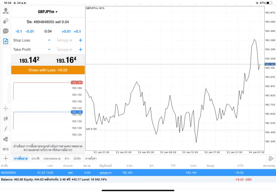Reduce volume by -0.1
Screen dimensions: 276x193
(x=19, y=32)
